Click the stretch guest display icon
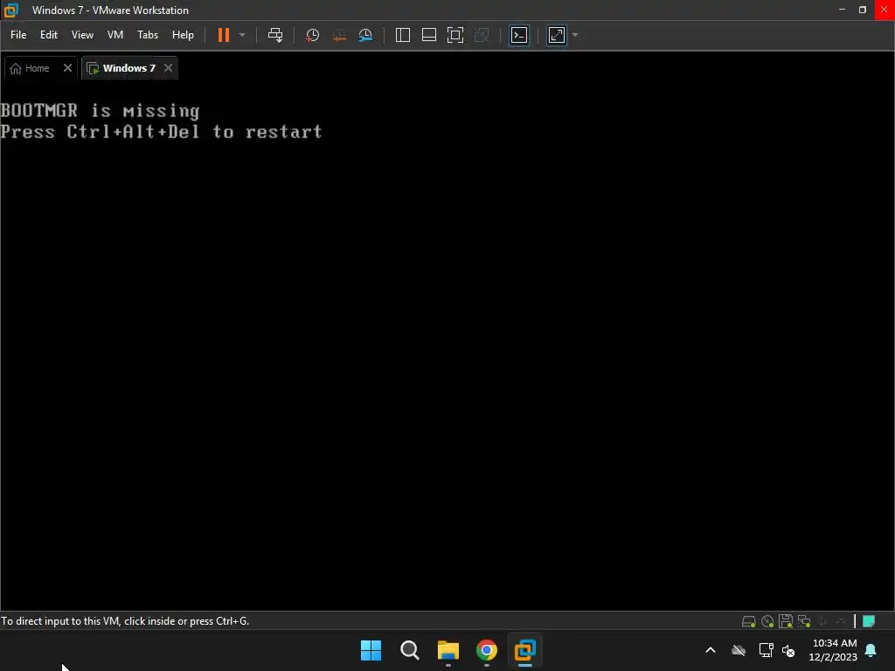Image resolution: width=895 pixels, height=671 pixels. tap(557, 35)
